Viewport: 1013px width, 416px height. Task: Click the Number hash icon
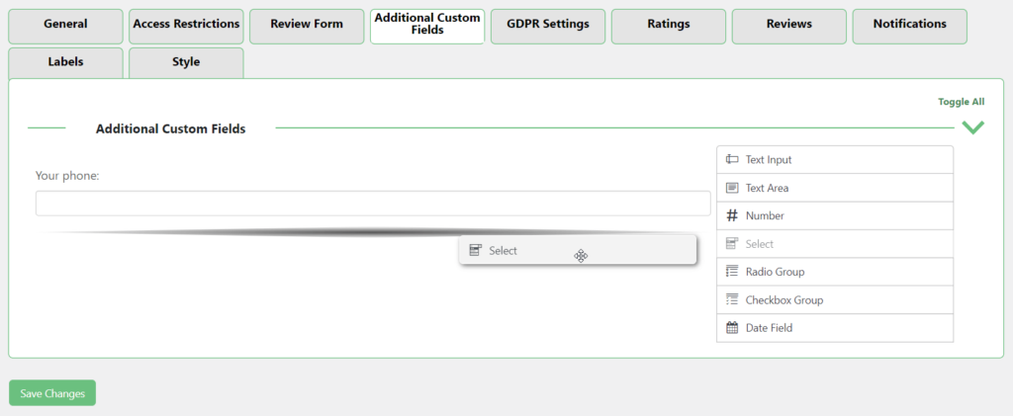pyautogui.click(x=732, y=215)
